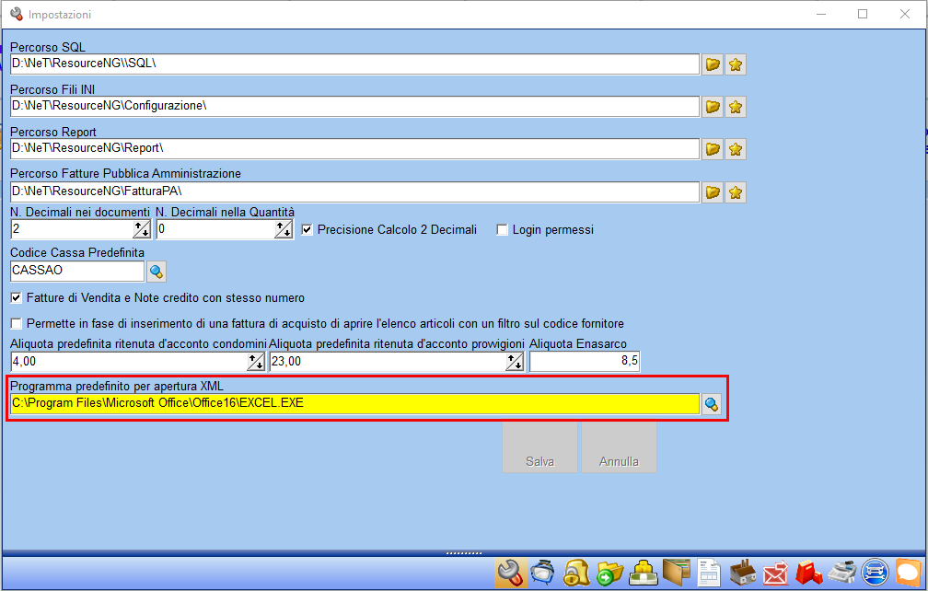Click the blue car service icon
This screenshot has width=928, height=591.
875,573
